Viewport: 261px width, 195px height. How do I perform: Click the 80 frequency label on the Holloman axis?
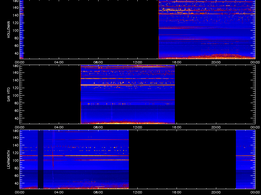[17, 38]
